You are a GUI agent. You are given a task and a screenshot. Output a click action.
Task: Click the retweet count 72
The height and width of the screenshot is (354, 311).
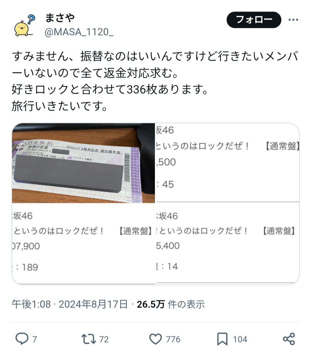(104, 339)
